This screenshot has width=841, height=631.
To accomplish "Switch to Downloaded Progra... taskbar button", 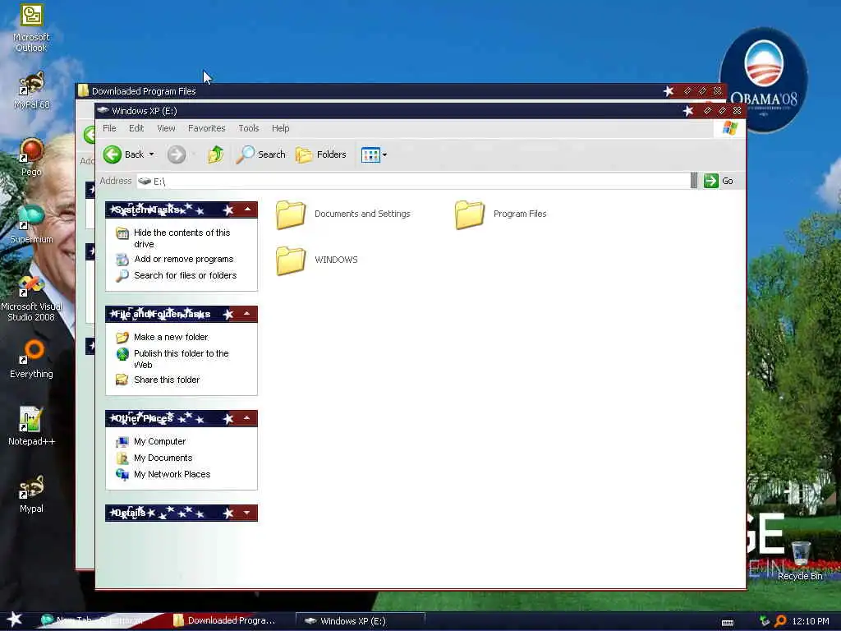I will click(x=231, y=621).
